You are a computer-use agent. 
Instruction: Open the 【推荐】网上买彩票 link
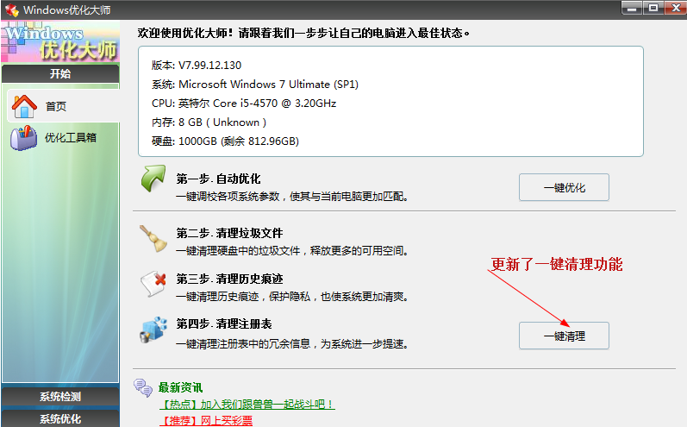[205, 421]
